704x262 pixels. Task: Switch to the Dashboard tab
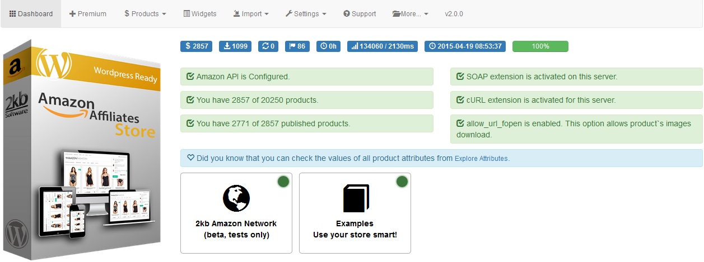click(31, 14)
